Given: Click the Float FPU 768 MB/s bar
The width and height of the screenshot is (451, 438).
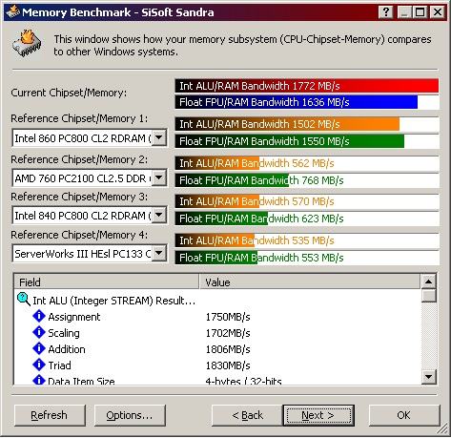Looking at the screenshot, I should tap(307, 180).
